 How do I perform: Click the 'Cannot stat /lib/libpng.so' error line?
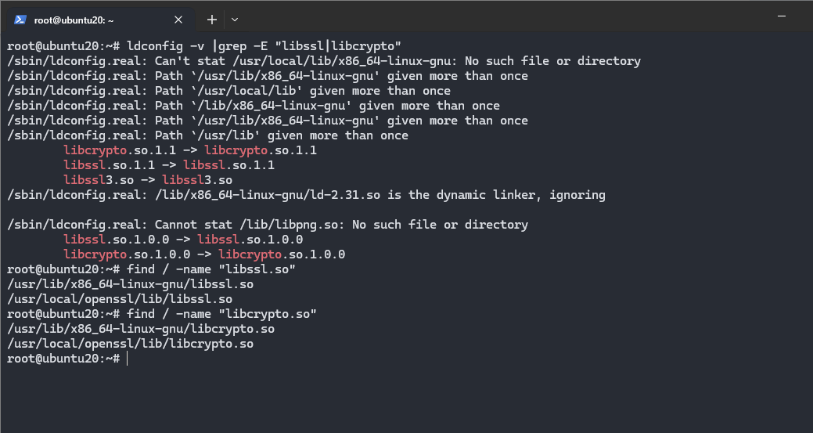[x=267, y=225]
